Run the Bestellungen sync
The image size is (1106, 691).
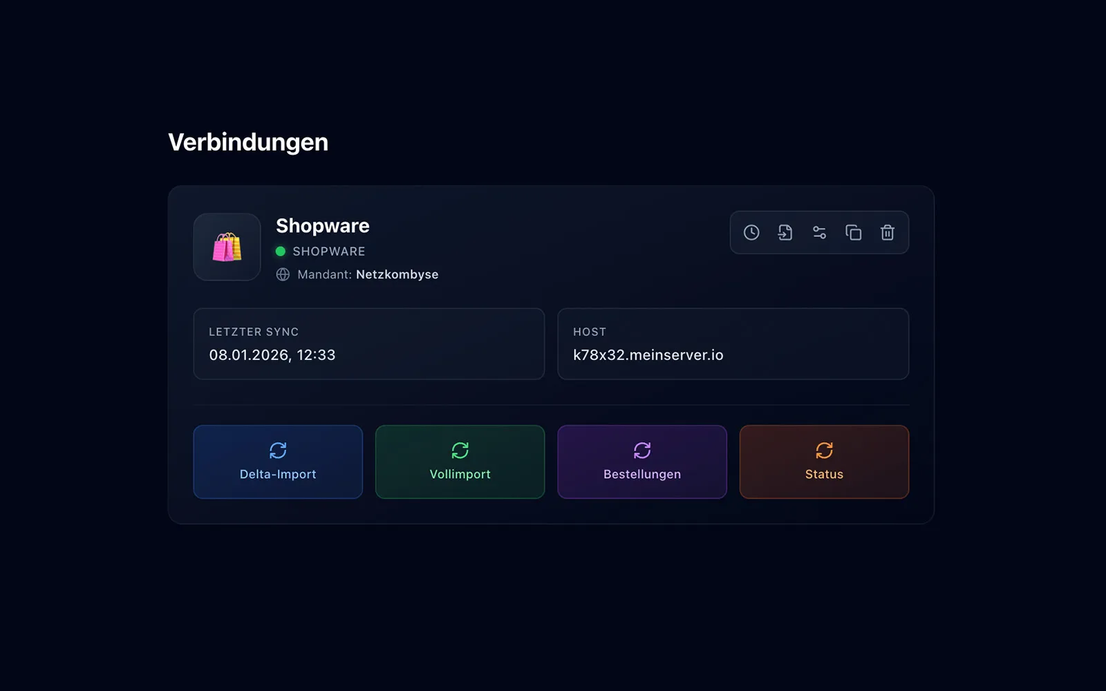tap(642, 462)
